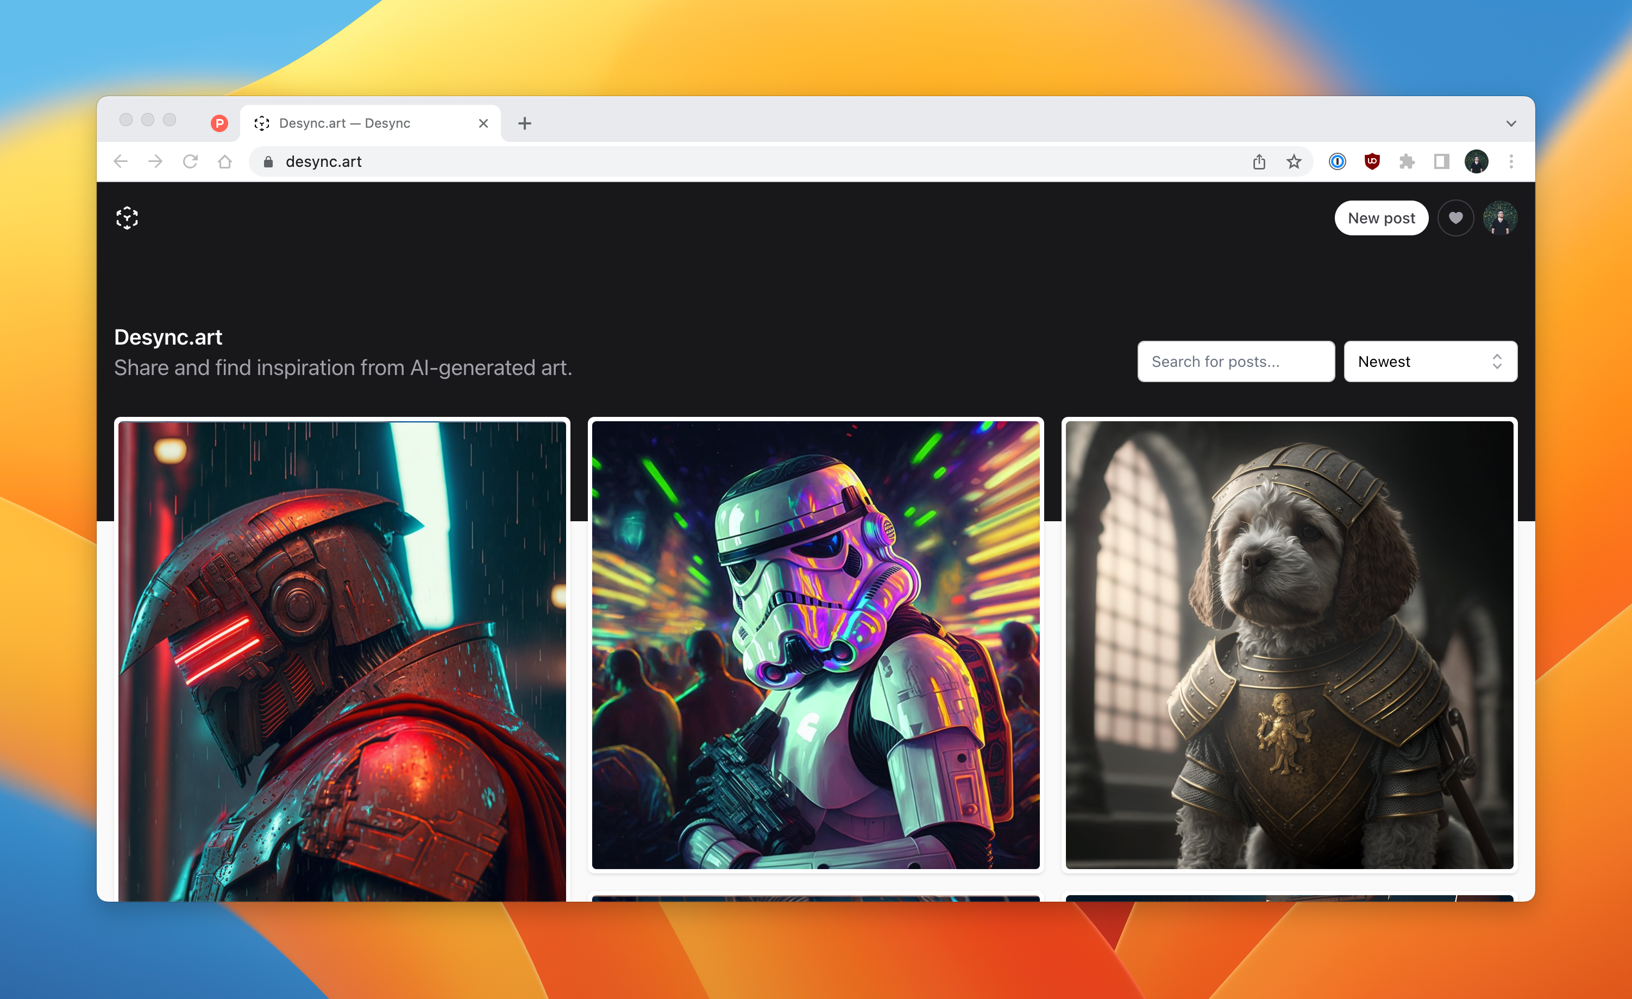Viewport: 1632px width, 999px height.
Task: Open the Newest sort dropdown
Action: point(1430,361)
